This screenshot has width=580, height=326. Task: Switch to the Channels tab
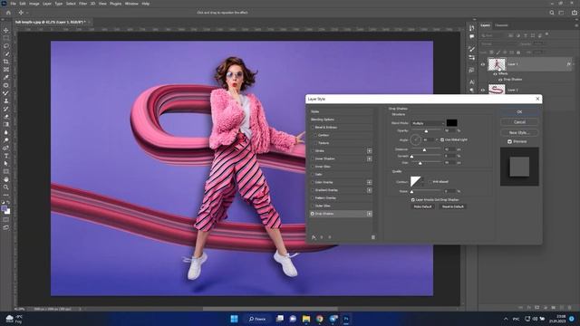(501, 25)
